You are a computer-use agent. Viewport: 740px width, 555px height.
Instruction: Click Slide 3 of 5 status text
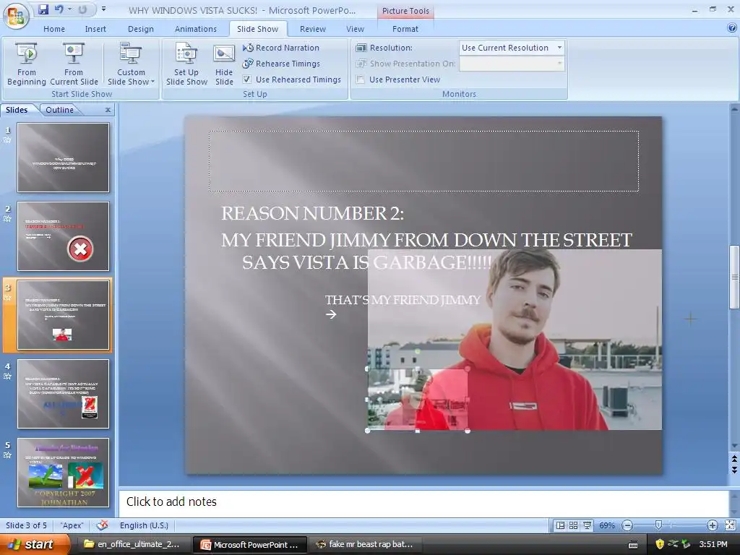point(26,525)
